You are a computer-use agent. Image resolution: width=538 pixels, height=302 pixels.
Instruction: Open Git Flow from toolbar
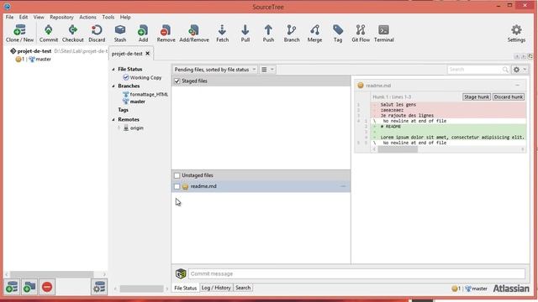click(361, 34)
